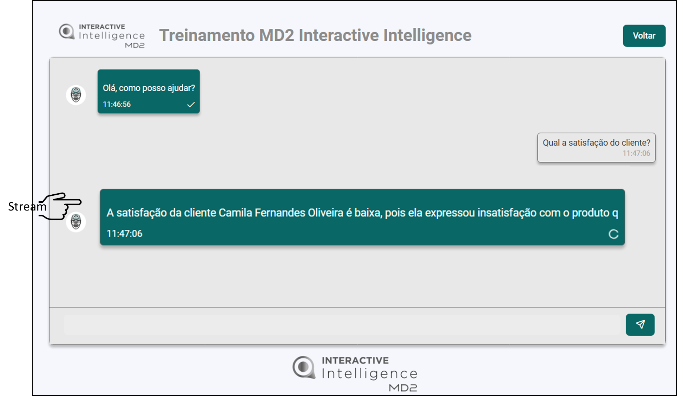Click the checkmark on the greeting message

click(191, 105)
